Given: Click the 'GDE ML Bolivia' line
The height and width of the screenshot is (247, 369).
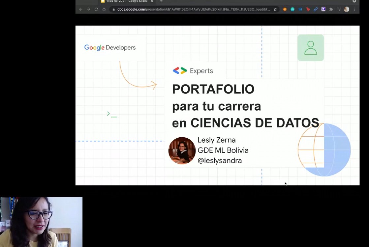Looking at the screenshot, I should [x=223, y=151].
